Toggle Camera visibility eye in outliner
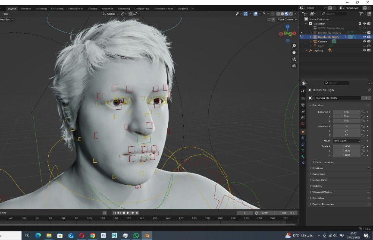Screen dimensions: 373x240 [x=364, y=41]
